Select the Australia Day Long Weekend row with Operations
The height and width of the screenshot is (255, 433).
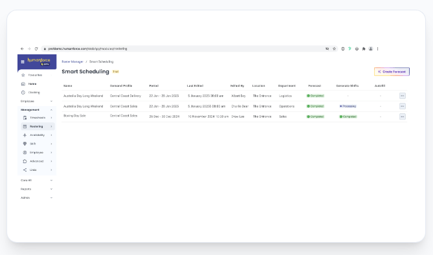coord(234,106)
